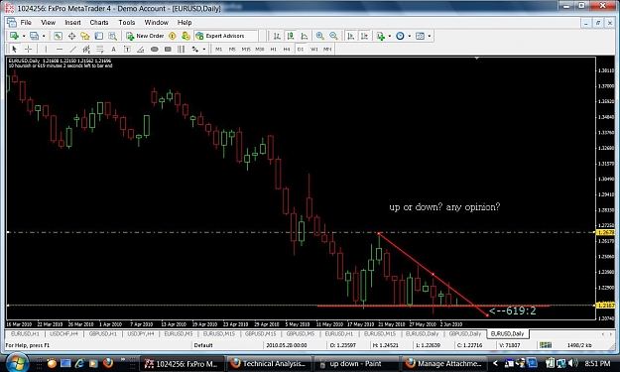Viewport: 620px width, 372px height.
Task: Open the Periods clock icon
Action: (x=400, y=36)
